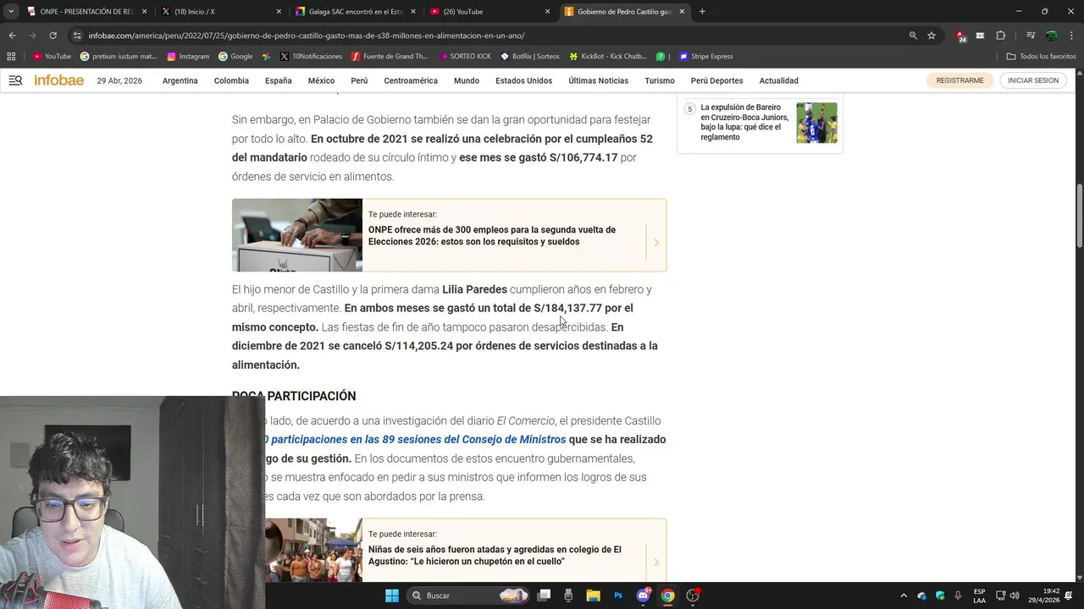1084x609 pixels.
Task: Open the zoom magnifier icon in address bar
Action: click(913, 36)
